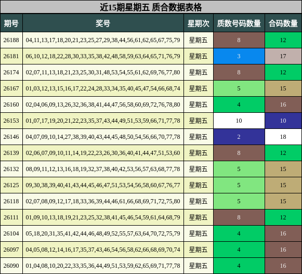Image resolution: width=302 pixels, height=274 pixels.
Task: Select the 星期次 column header
Action: [x=199, y=23]
